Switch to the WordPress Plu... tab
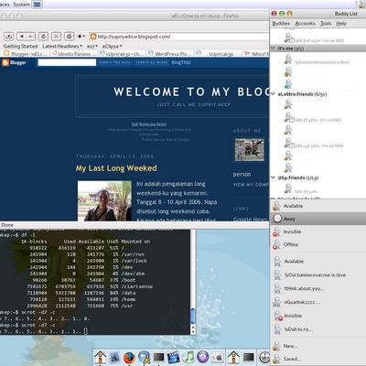This screenshot has height=366, width=366. click(x=170, y=54)
